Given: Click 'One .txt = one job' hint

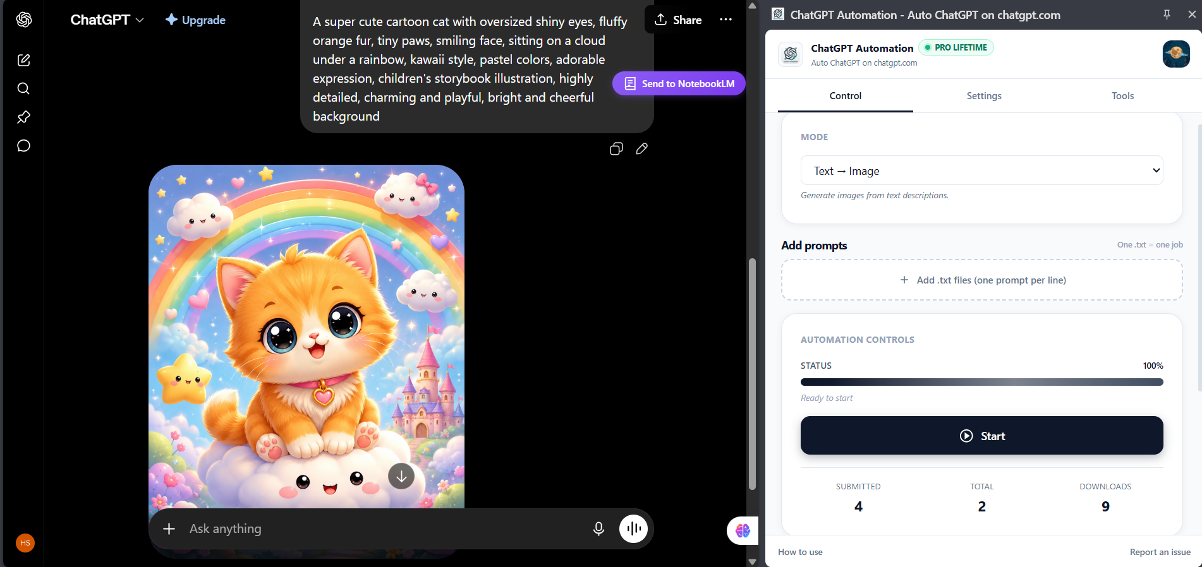Looking at the screenshot, I should (1150, 245).
